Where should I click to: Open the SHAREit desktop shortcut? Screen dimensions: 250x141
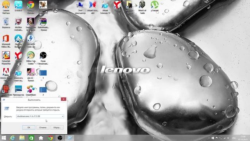(18, 6)
